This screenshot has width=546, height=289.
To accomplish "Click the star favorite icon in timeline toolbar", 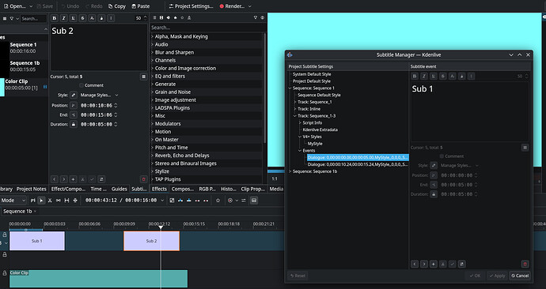I will point(218,201).
